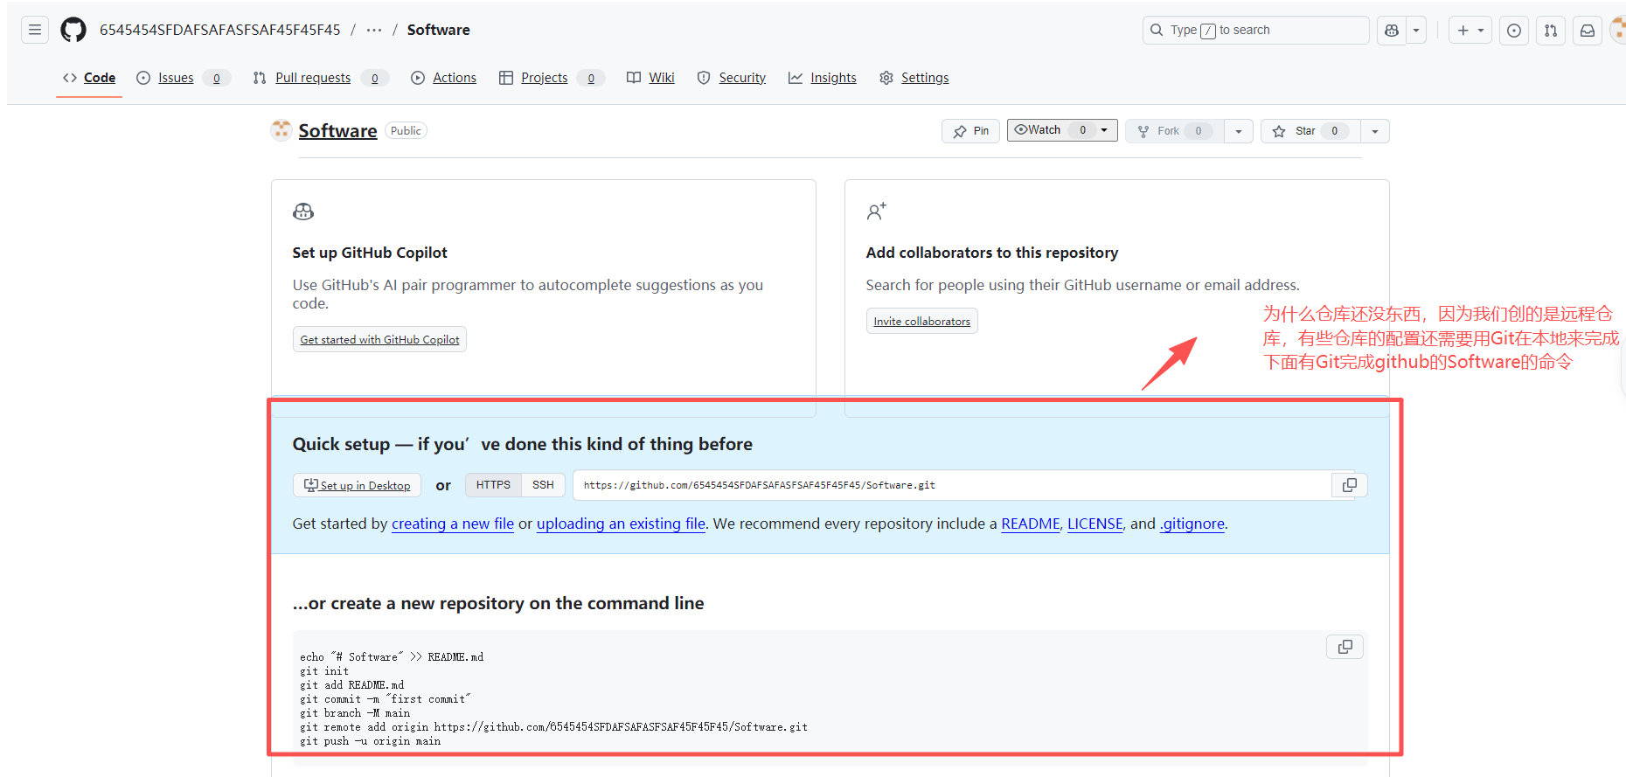
Task: Click the 'git push -u origin main' line
Action: 371,741
